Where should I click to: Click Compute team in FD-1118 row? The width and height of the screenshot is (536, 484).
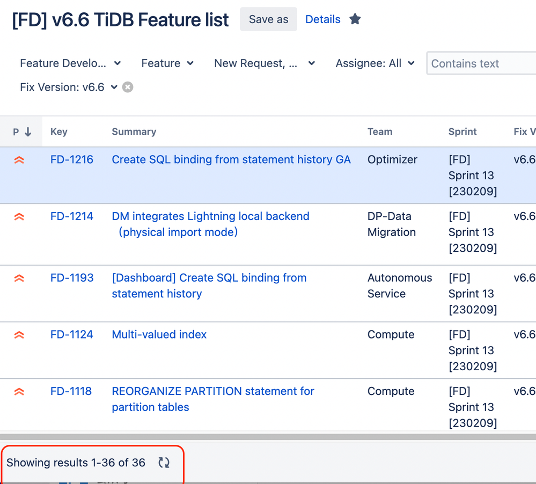click(391, 391)
